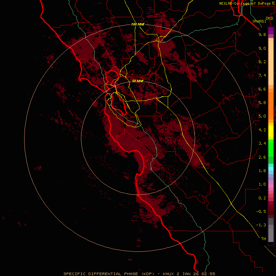Viewport: 276px width, 276px height.
Task: Click the "2.6" legend value
Action: point(262,157)
